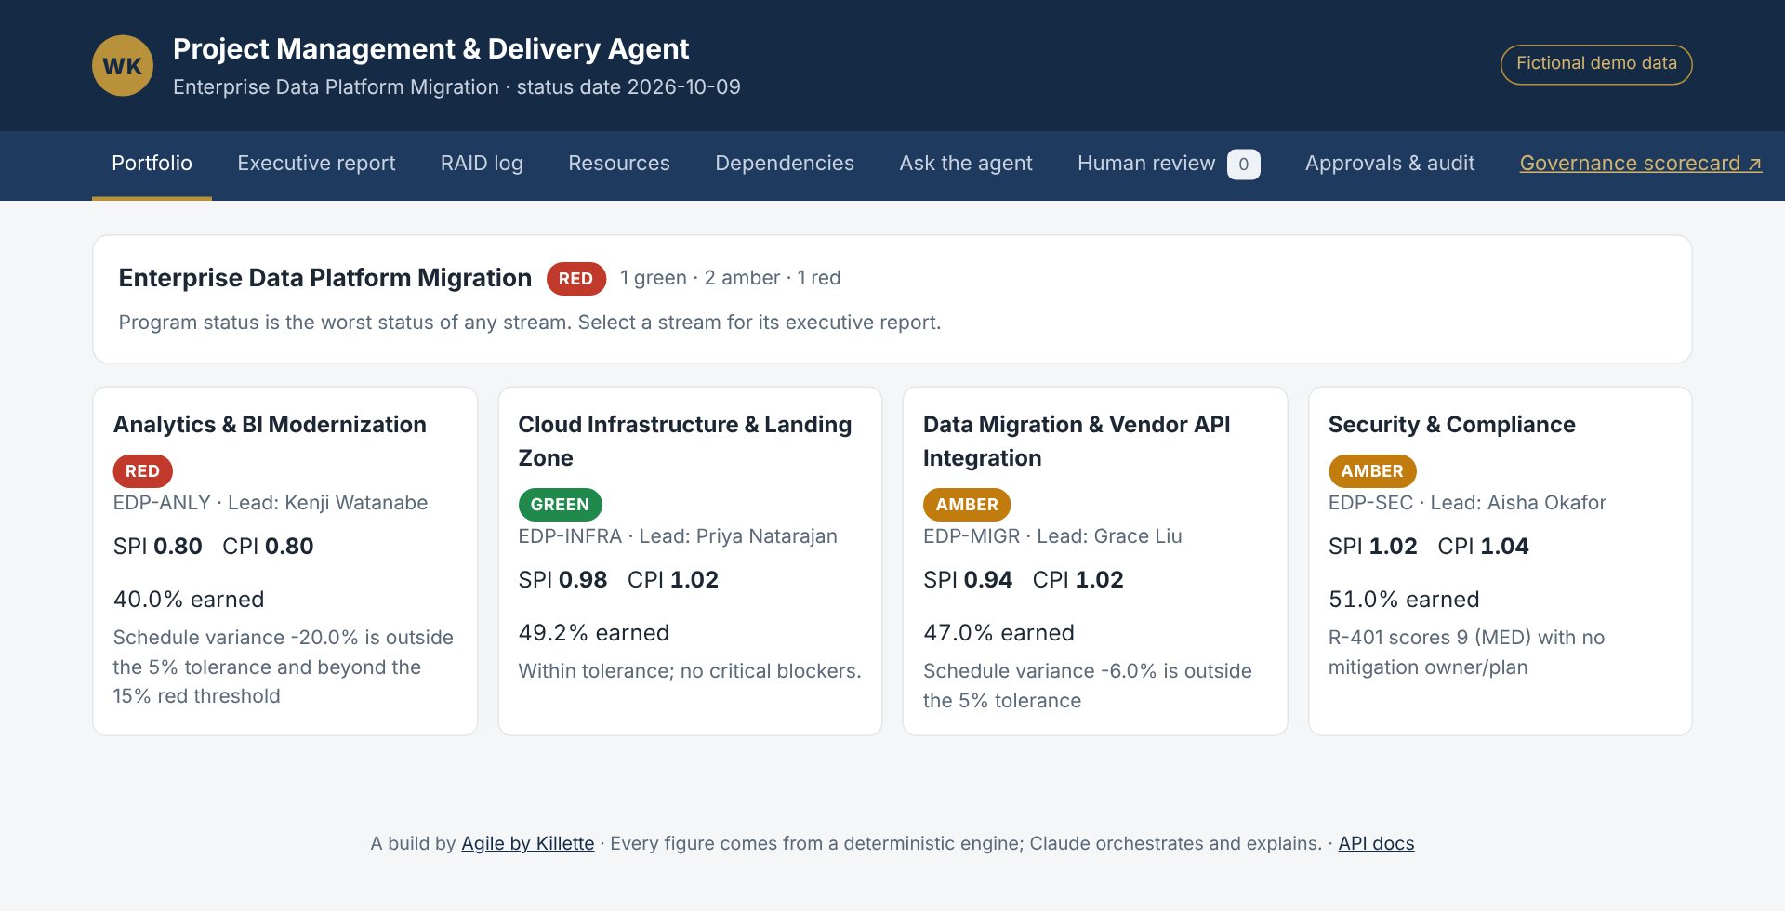The width and height of the screenshot is (1785, 911).
Task: Click the '1 green · 2 amber · 1 red' summary
Action: (x=730, y=278)
